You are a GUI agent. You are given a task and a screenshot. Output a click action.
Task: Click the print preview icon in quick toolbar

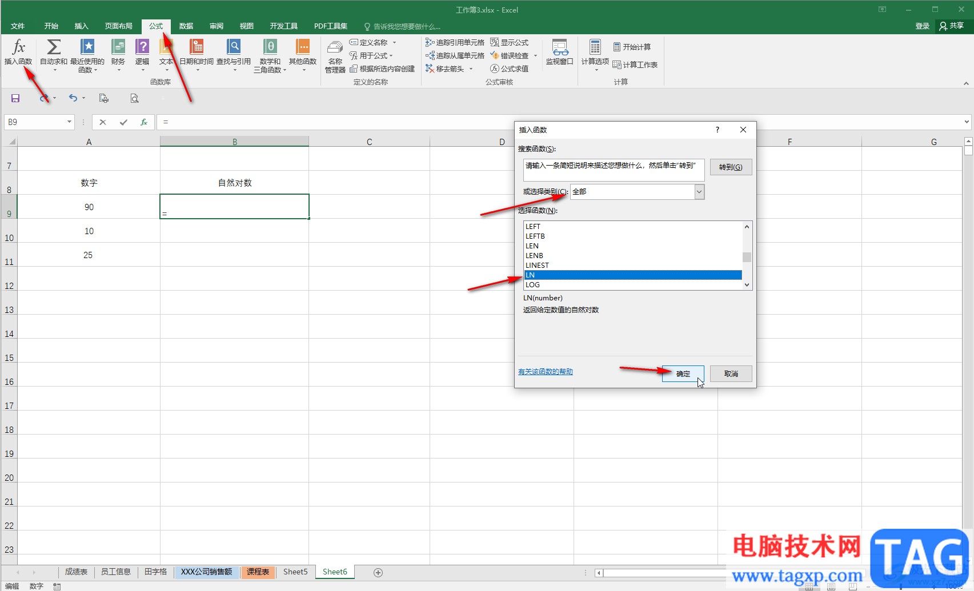click(134, 98)
